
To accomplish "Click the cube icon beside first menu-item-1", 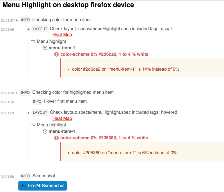I will [x=45, y=48].
